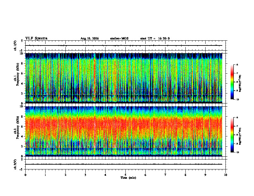The image size is (254, 196).
Task: Click the ch.1 frequency tick label "4"
Action: point(22,84)
